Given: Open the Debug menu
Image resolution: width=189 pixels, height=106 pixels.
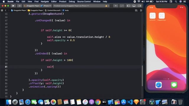Looking at the screenshot, I should pos(72,1).
